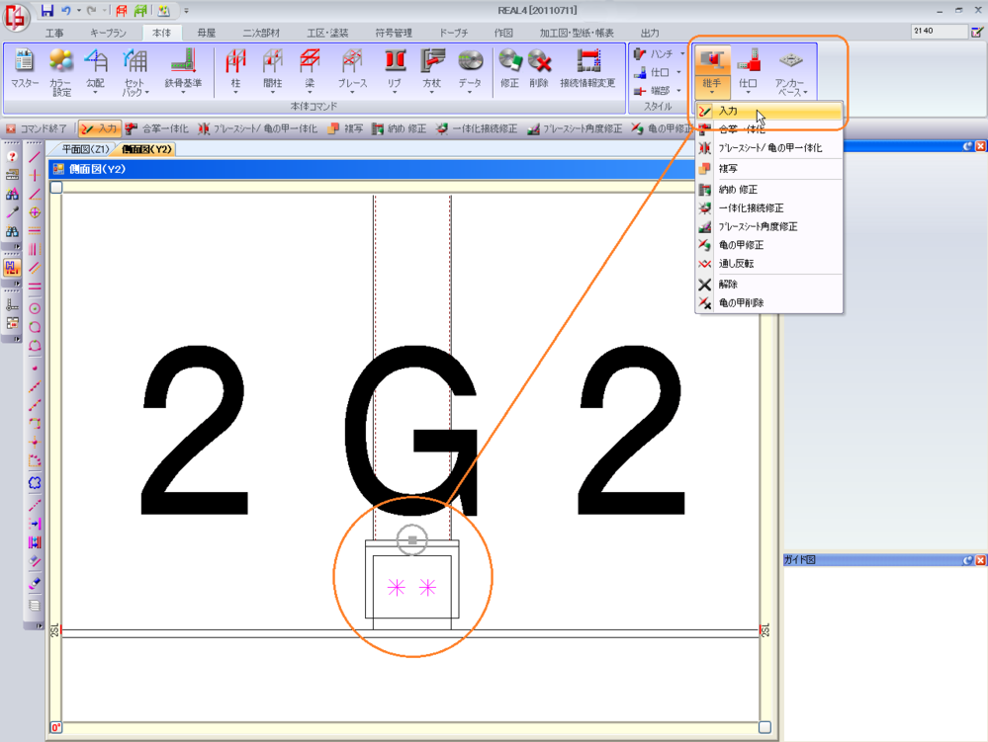988x742 pixels.
Task: Expand dropdown arrow under 梁 button
Action: [x=310, y=93]
